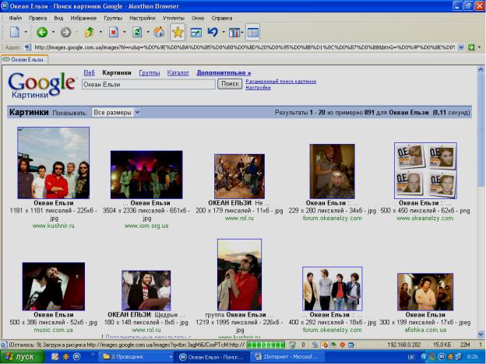Open the Утилиты menu
486x364 pixels.
coord(174,18)
